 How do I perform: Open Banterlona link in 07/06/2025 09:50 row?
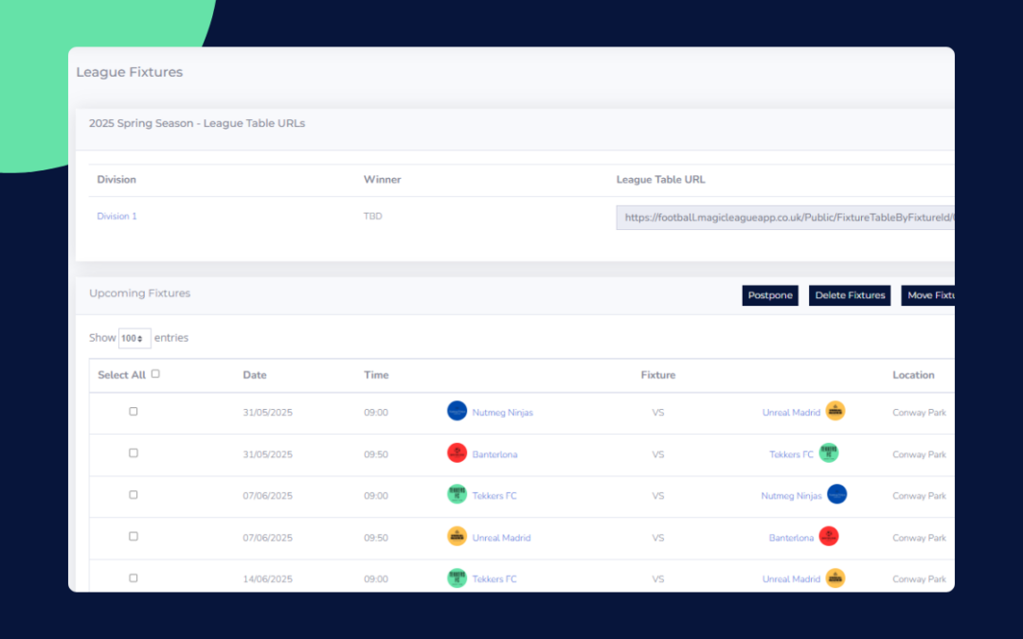coord(791,538)
